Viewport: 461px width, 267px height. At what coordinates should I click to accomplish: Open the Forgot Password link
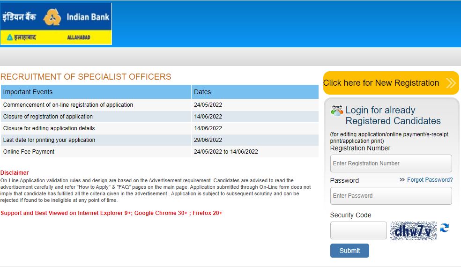point(430,180)
